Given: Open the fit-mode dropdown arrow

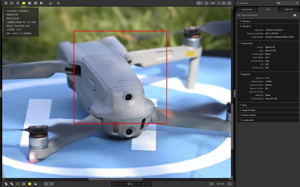Looking at the screenshot, I should click(x=202, y=3).
